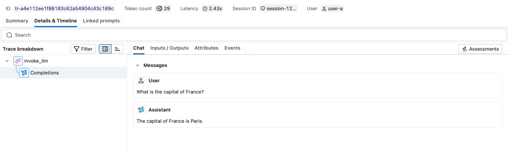This screenshot has width=508, height=153.
Task: Open the Inputs / Outputs tab
Action: coord(169,48)
